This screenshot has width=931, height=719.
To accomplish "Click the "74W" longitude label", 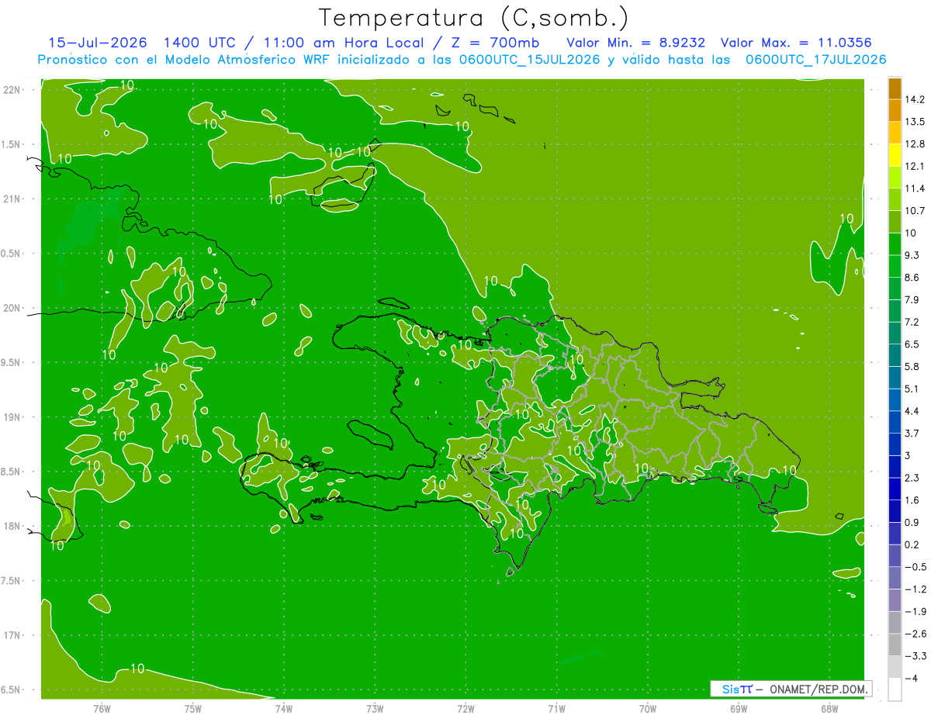I will (x=284, y=709).
